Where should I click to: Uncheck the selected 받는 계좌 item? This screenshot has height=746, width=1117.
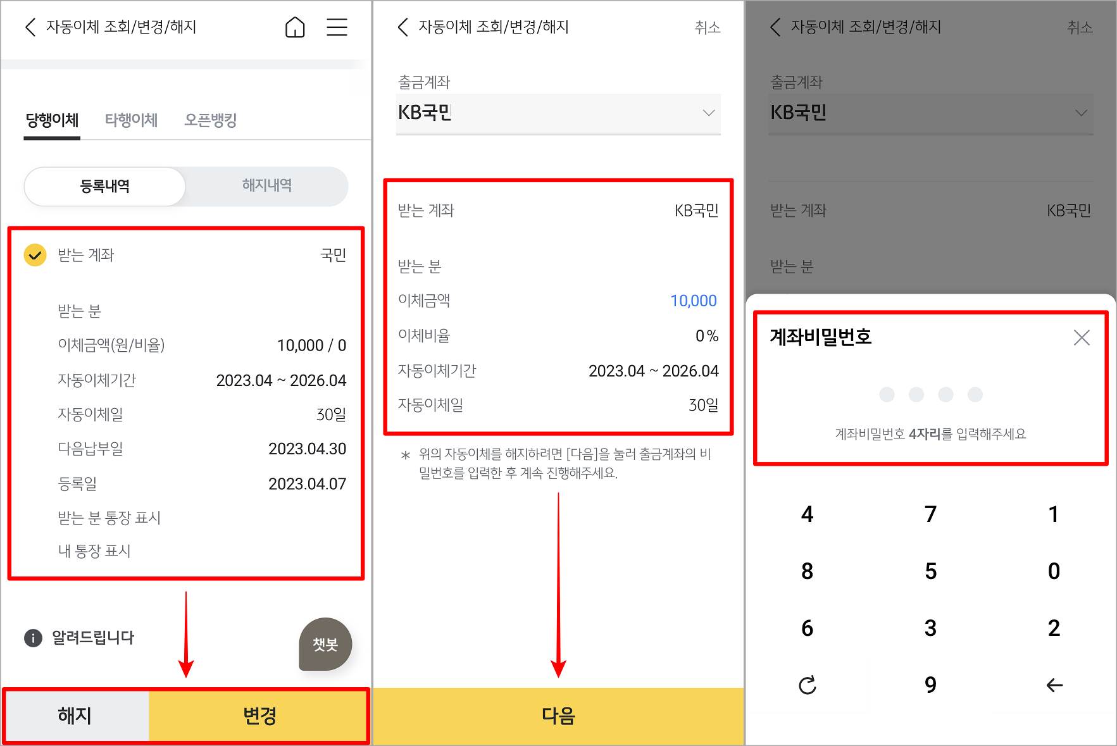coord(35,255)
